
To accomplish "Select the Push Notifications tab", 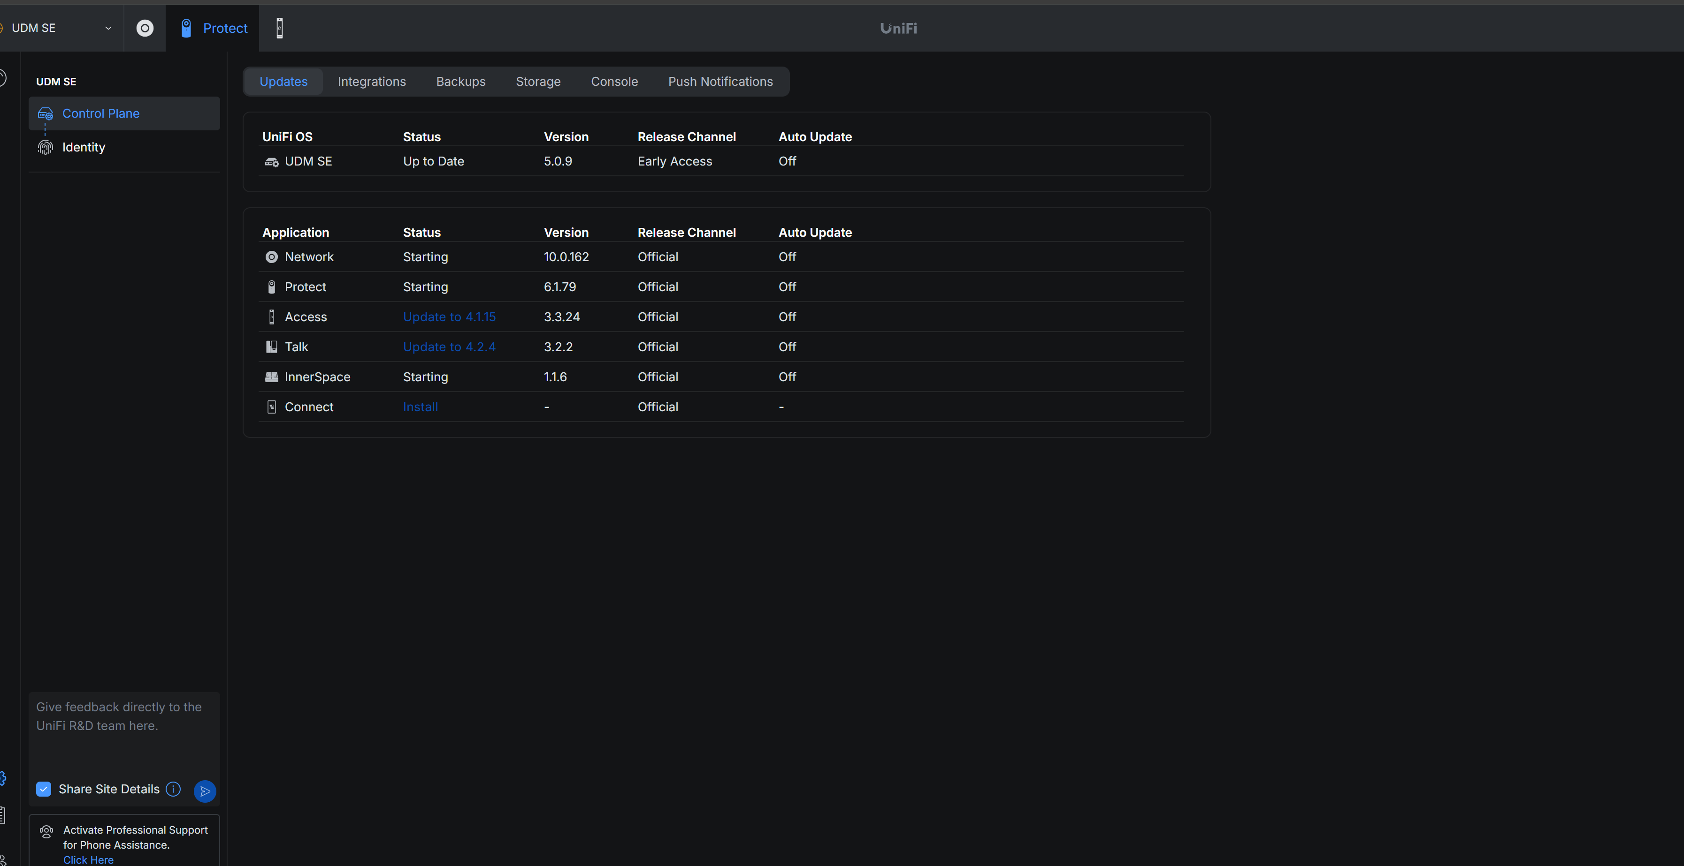I will point(720,82).
